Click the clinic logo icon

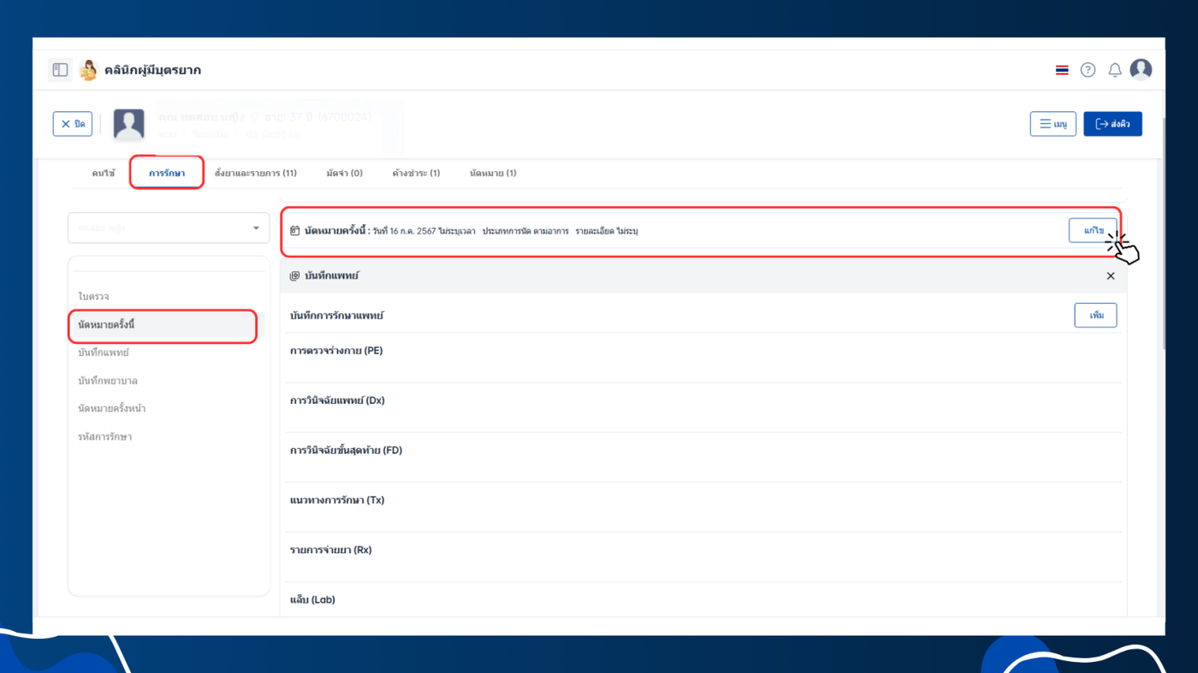click(x=88, y=70)
